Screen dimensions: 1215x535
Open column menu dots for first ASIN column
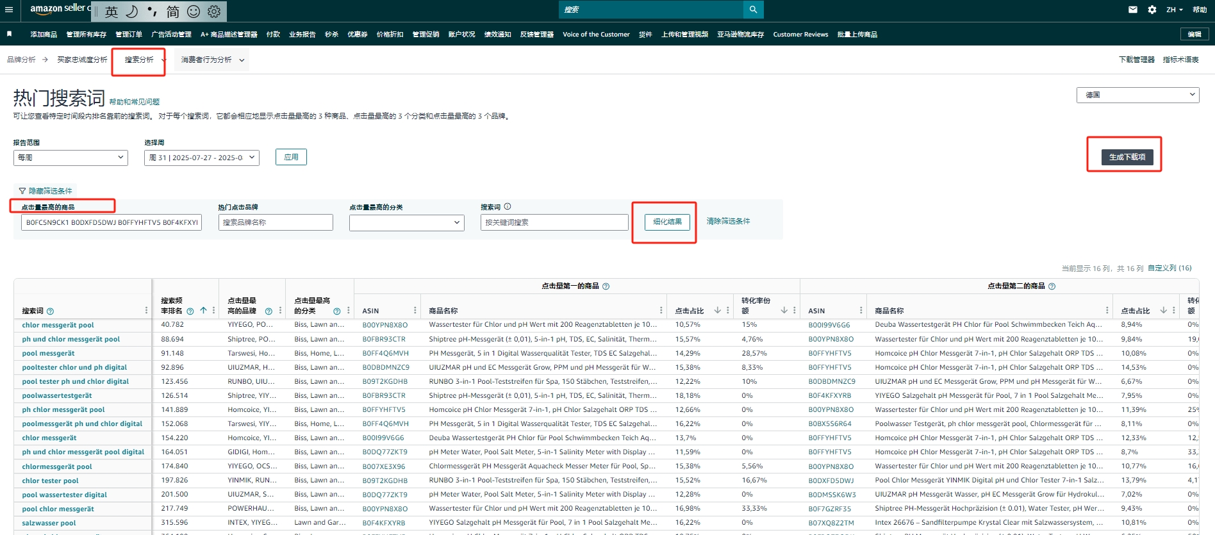click(x=415, y=310)
